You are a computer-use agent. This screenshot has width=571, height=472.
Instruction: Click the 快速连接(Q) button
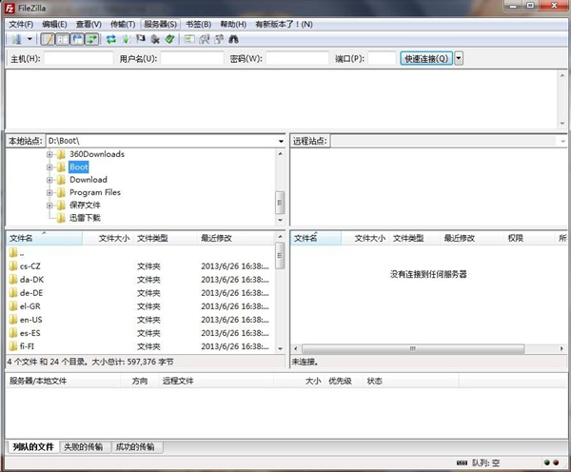click(x=426, y=58)
